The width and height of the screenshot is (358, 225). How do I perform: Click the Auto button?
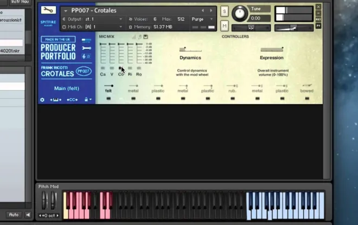point(14,215)
